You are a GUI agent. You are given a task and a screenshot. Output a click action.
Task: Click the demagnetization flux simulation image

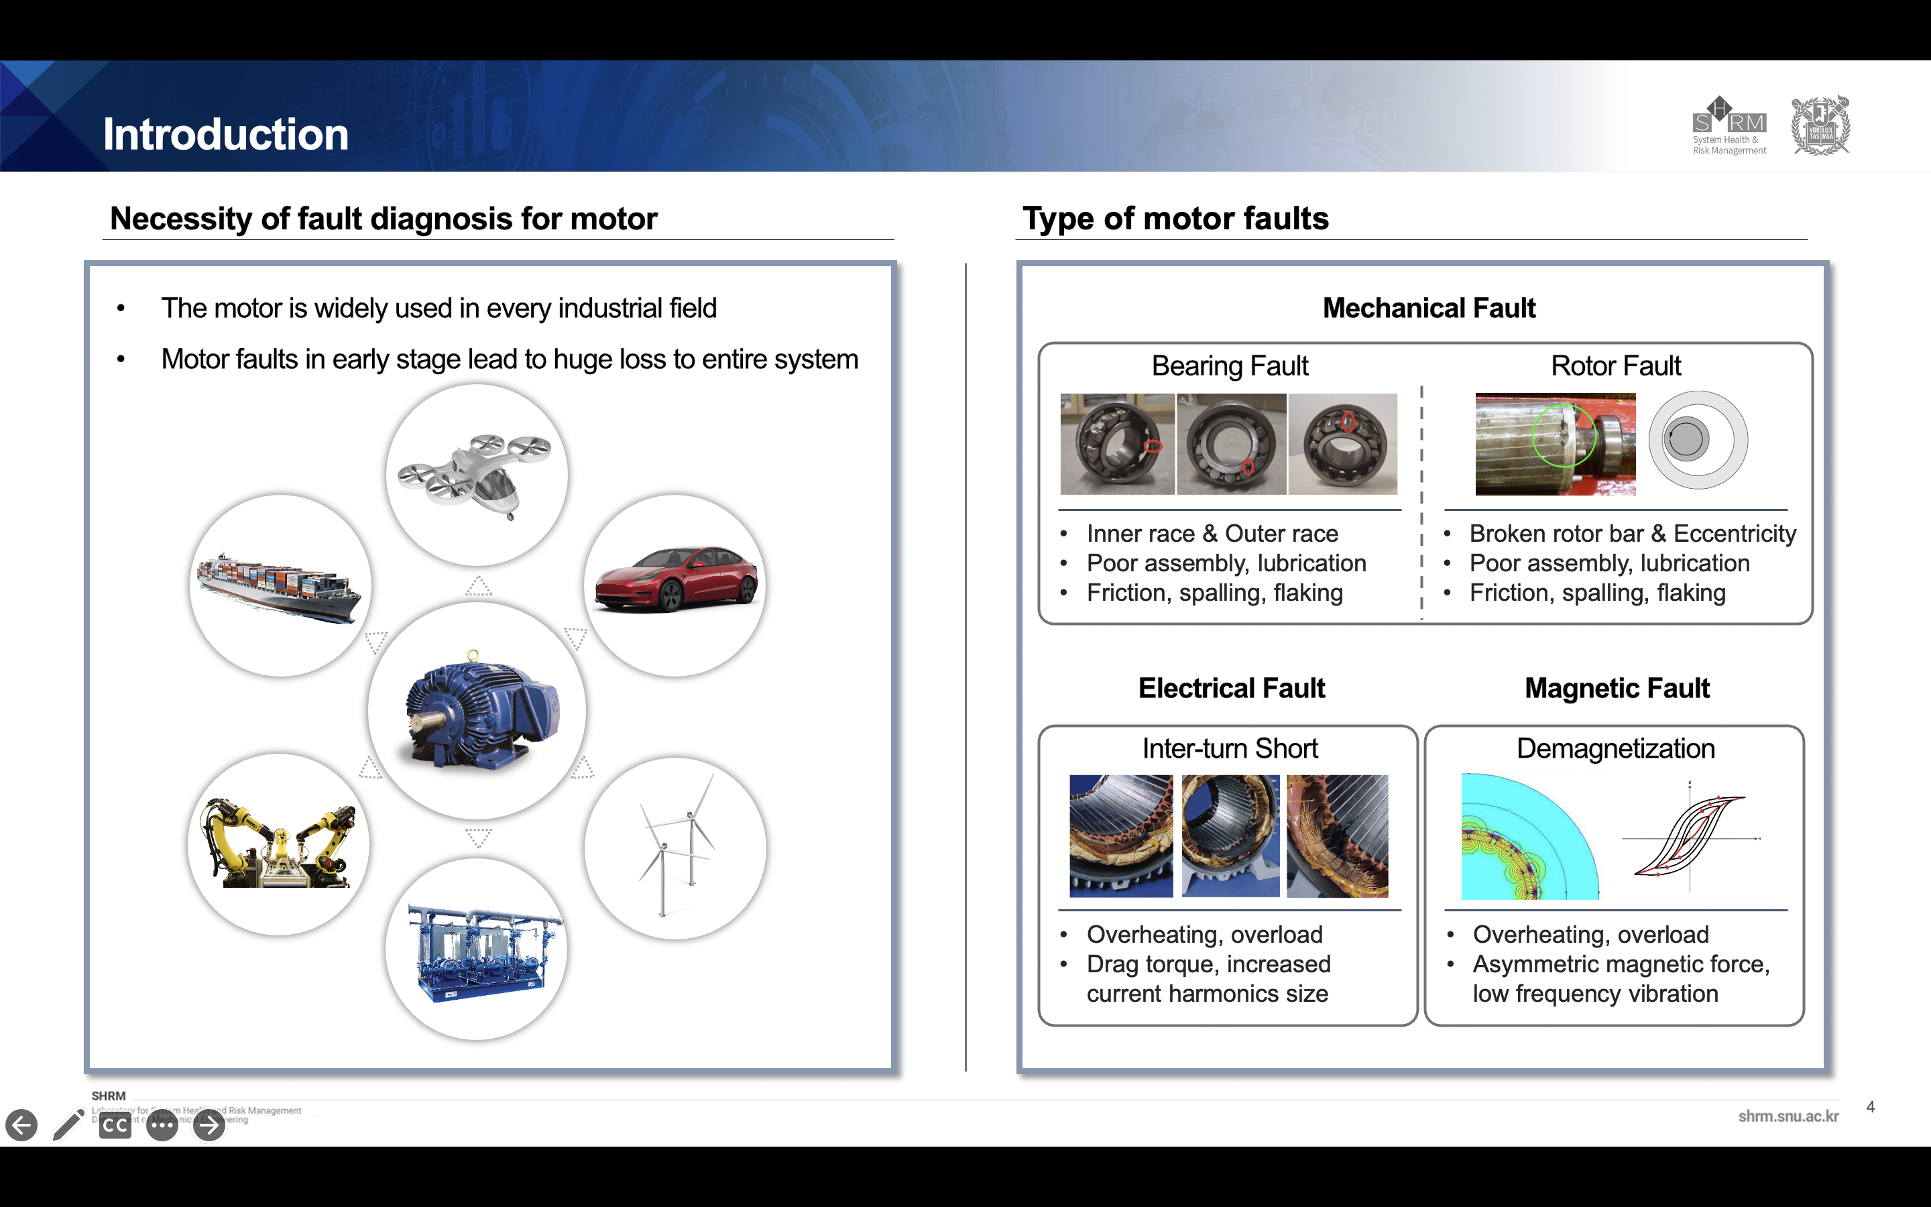click(1529, 837)
